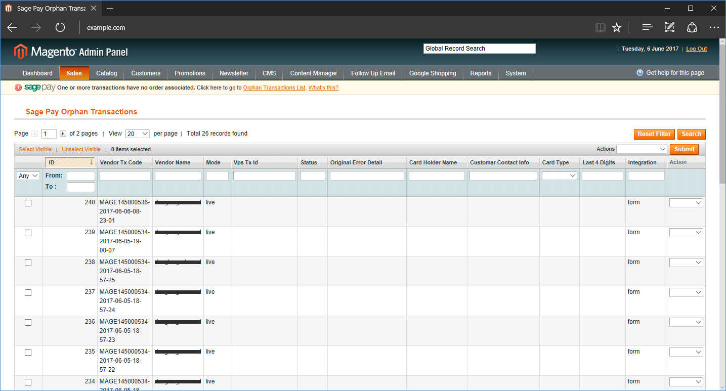
Task: Open the browser More actions ellipsis
Action: [714, 28]
